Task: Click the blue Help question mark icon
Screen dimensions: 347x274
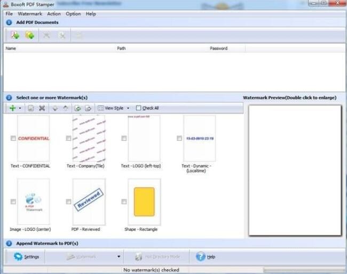Action: 201,256
